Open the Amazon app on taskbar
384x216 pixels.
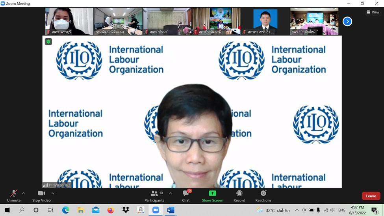tap(141, 210)
